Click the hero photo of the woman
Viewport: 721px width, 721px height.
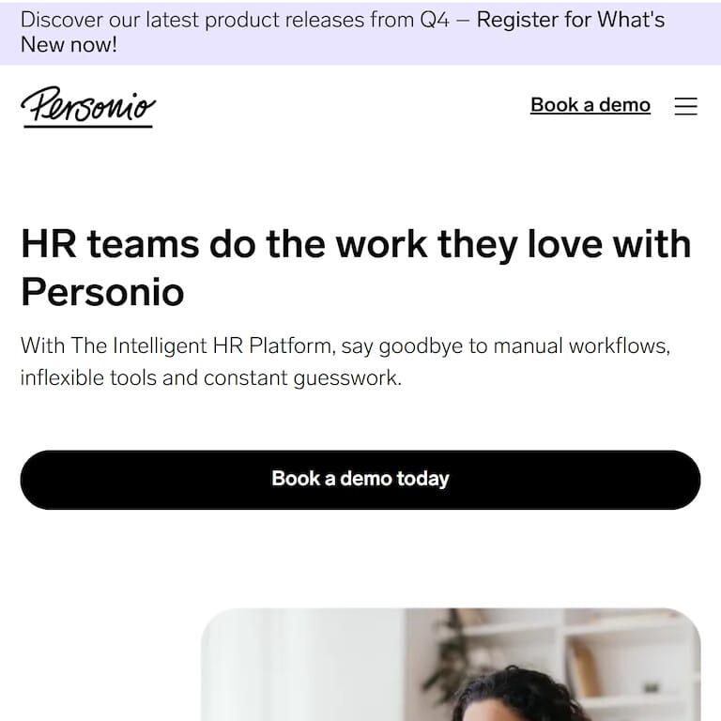(451, 665)
